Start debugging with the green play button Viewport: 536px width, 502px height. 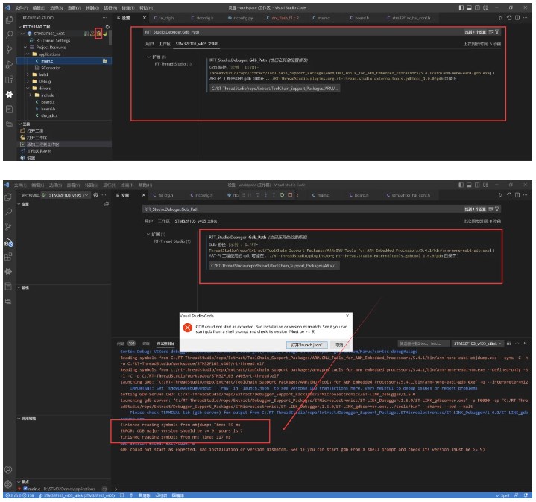(x=44, y=195)
